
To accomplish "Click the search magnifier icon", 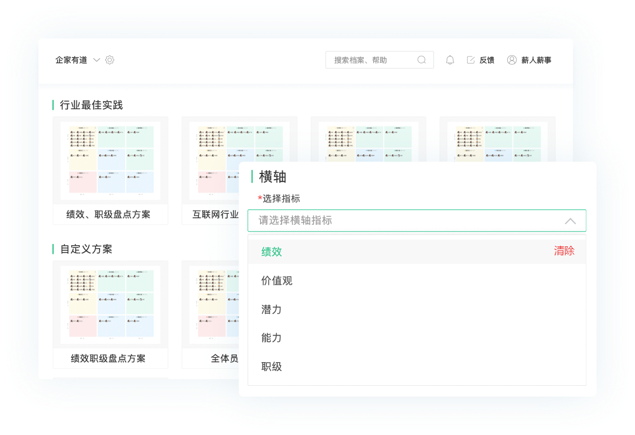I will 422,59.
